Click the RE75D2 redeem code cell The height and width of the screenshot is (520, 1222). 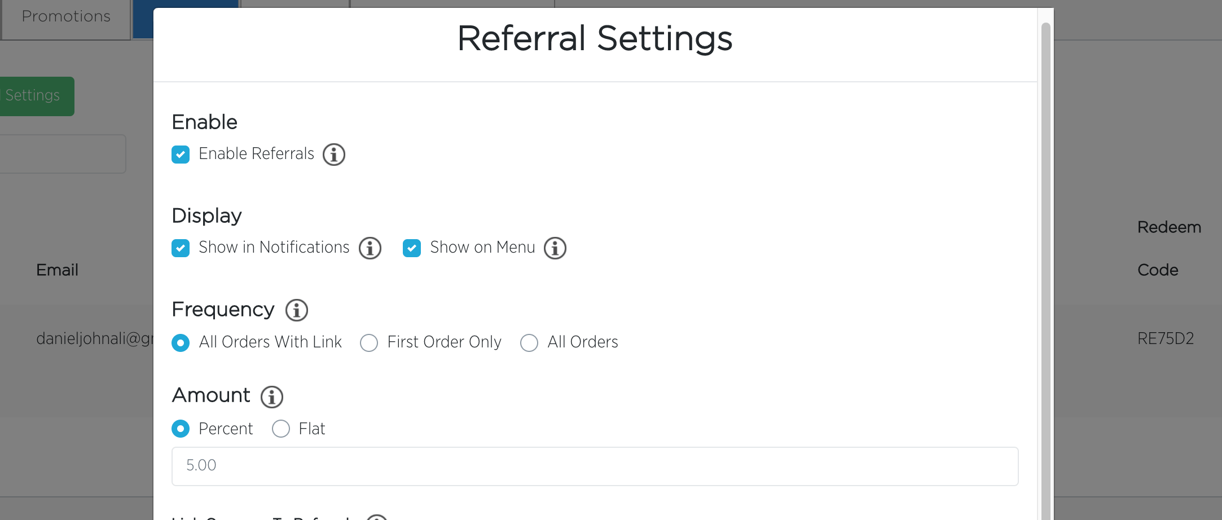[1166, 338]
